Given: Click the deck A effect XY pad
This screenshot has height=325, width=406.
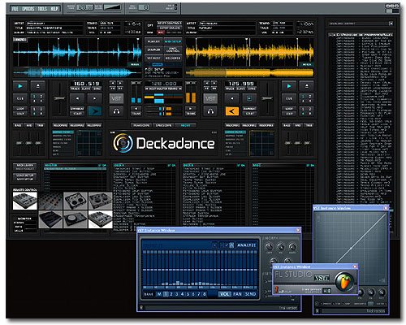Looking at the screenshot, I should [x=89, y=143].
